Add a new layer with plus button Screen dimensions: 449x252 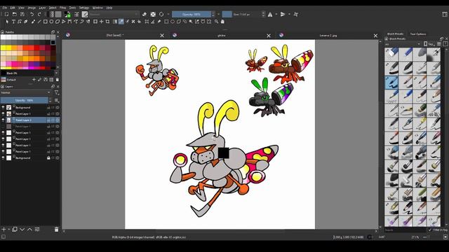pyautogui.click(x=4, y=230)
